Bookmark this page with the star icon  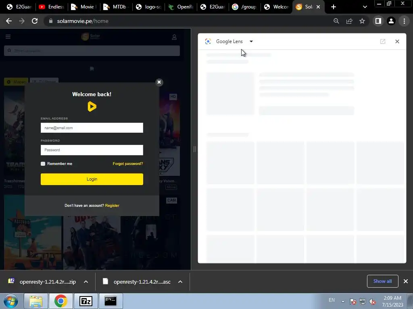coord(362,21)
